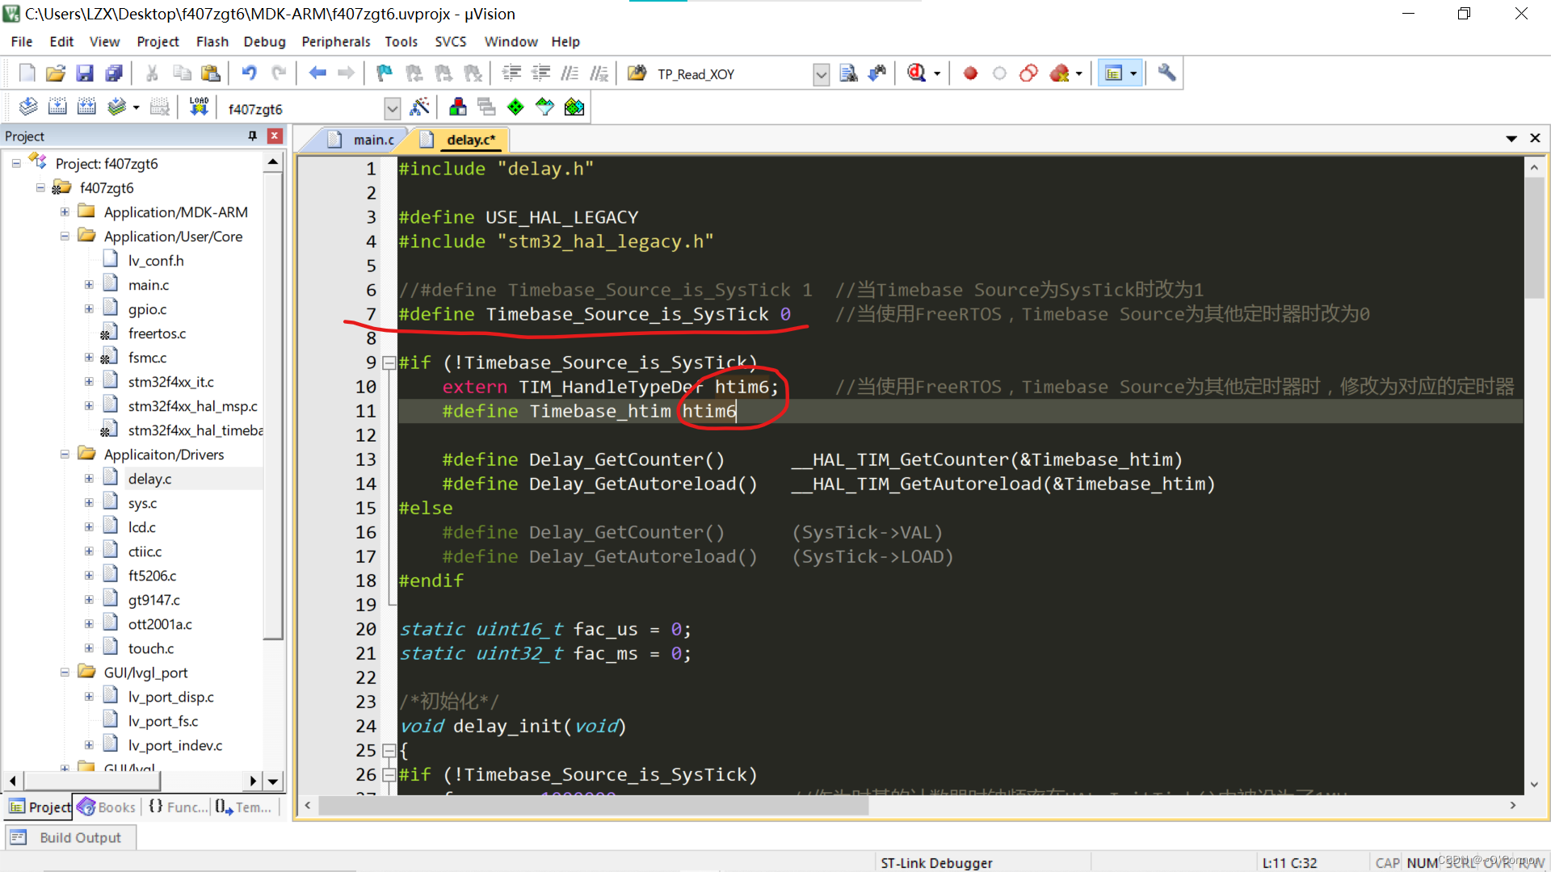
Task: Open the Books panel button
Action: click(x=106, y=807)
